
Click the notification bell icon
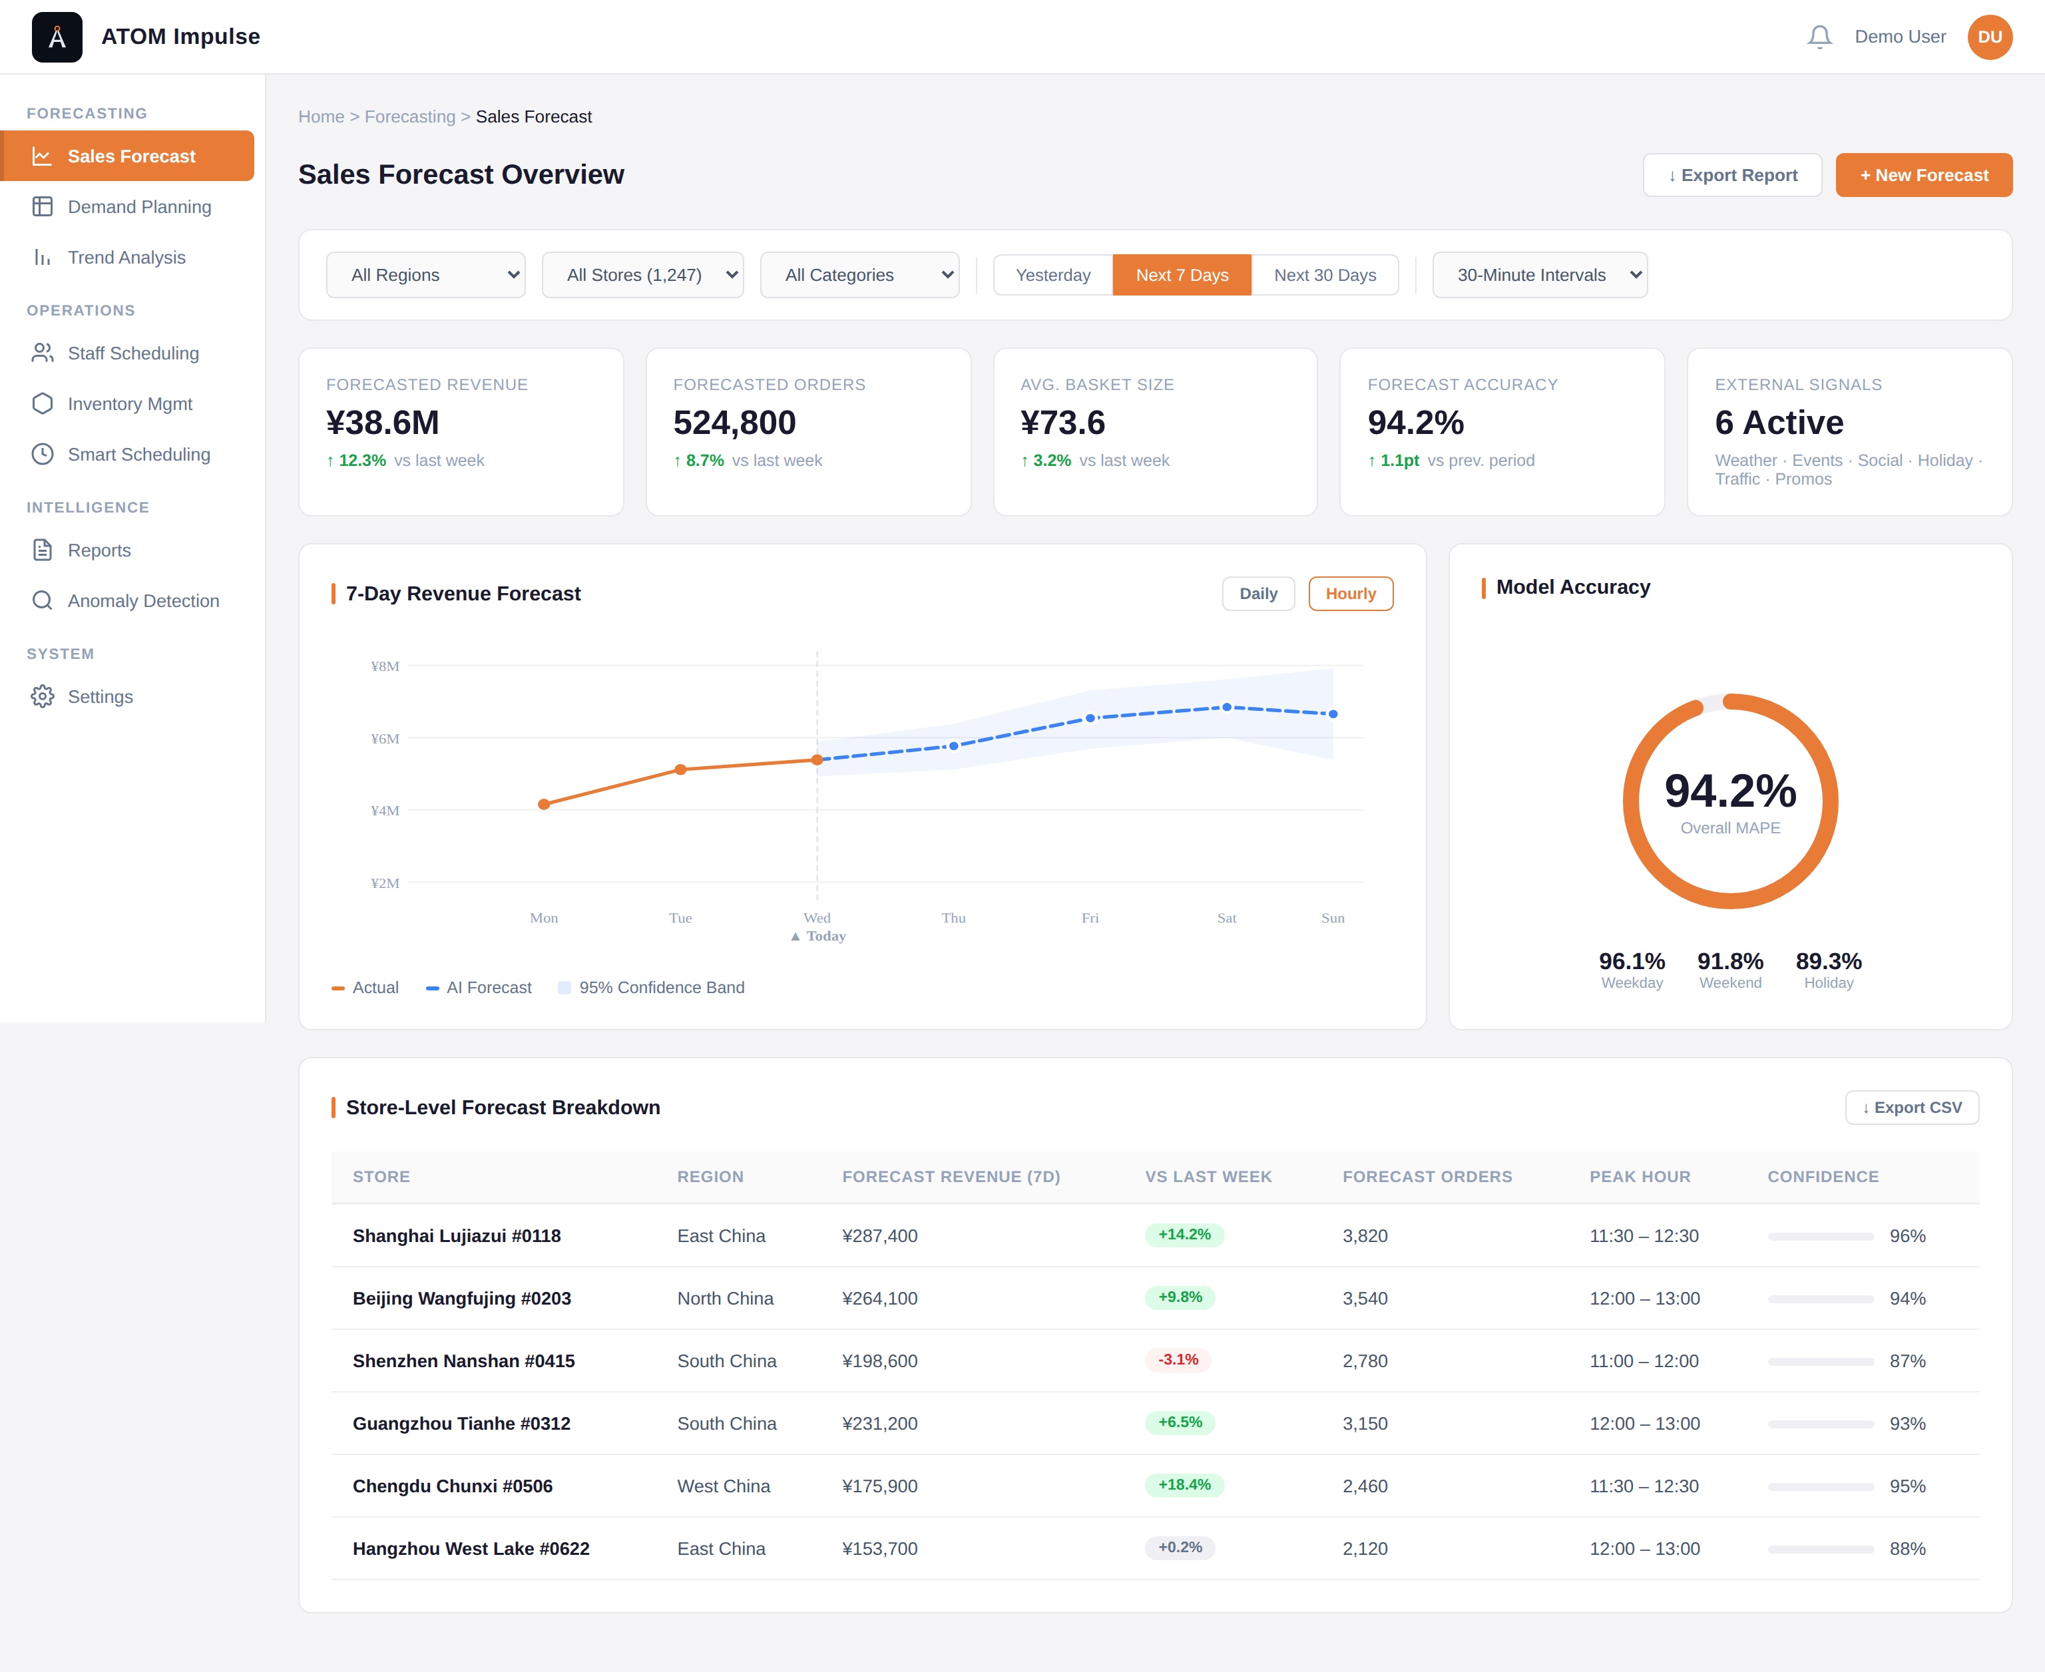1819,37
